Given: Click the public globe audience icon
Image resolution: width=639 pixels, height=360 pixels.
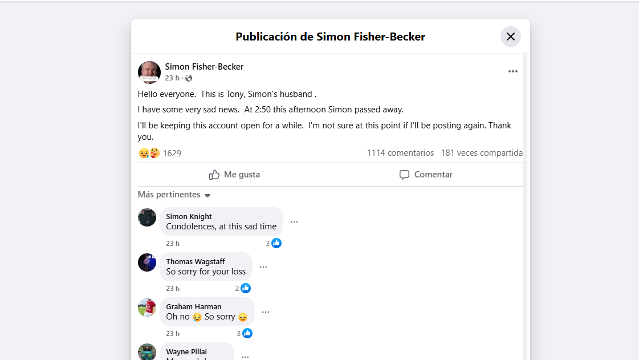Looking at the screenshot, I should pyautogui.click(x=189, y=78).
